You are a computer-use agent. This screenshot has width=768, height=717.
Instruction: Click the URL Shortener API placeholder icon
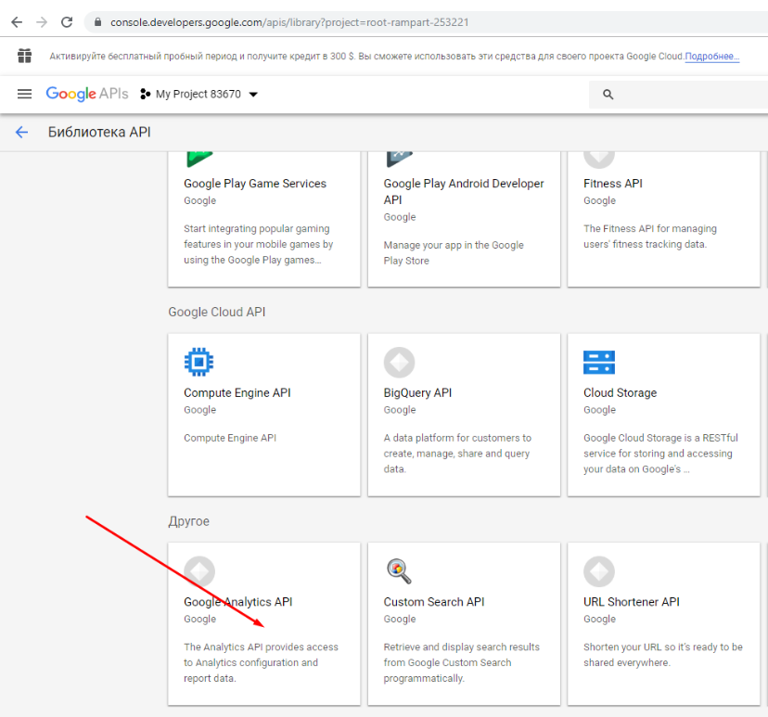coord(599,571)
